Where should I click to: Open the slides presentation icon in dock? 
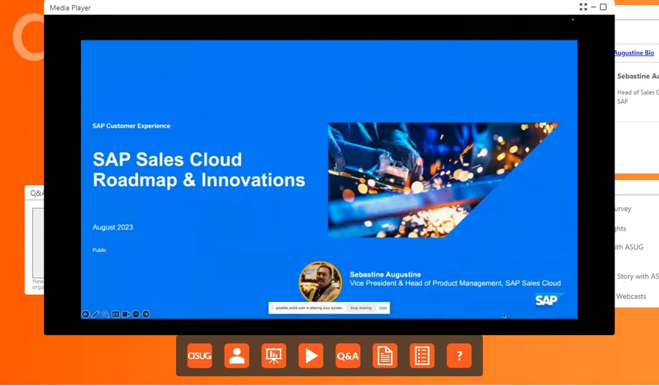[x=274, y=356]
